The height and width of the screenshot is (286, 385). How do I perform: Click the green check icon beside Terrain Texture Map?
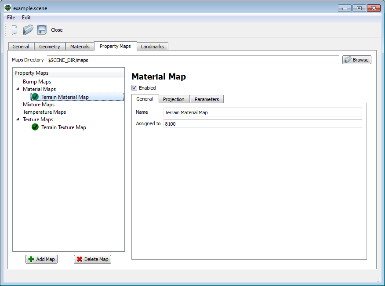coord(35,127)
